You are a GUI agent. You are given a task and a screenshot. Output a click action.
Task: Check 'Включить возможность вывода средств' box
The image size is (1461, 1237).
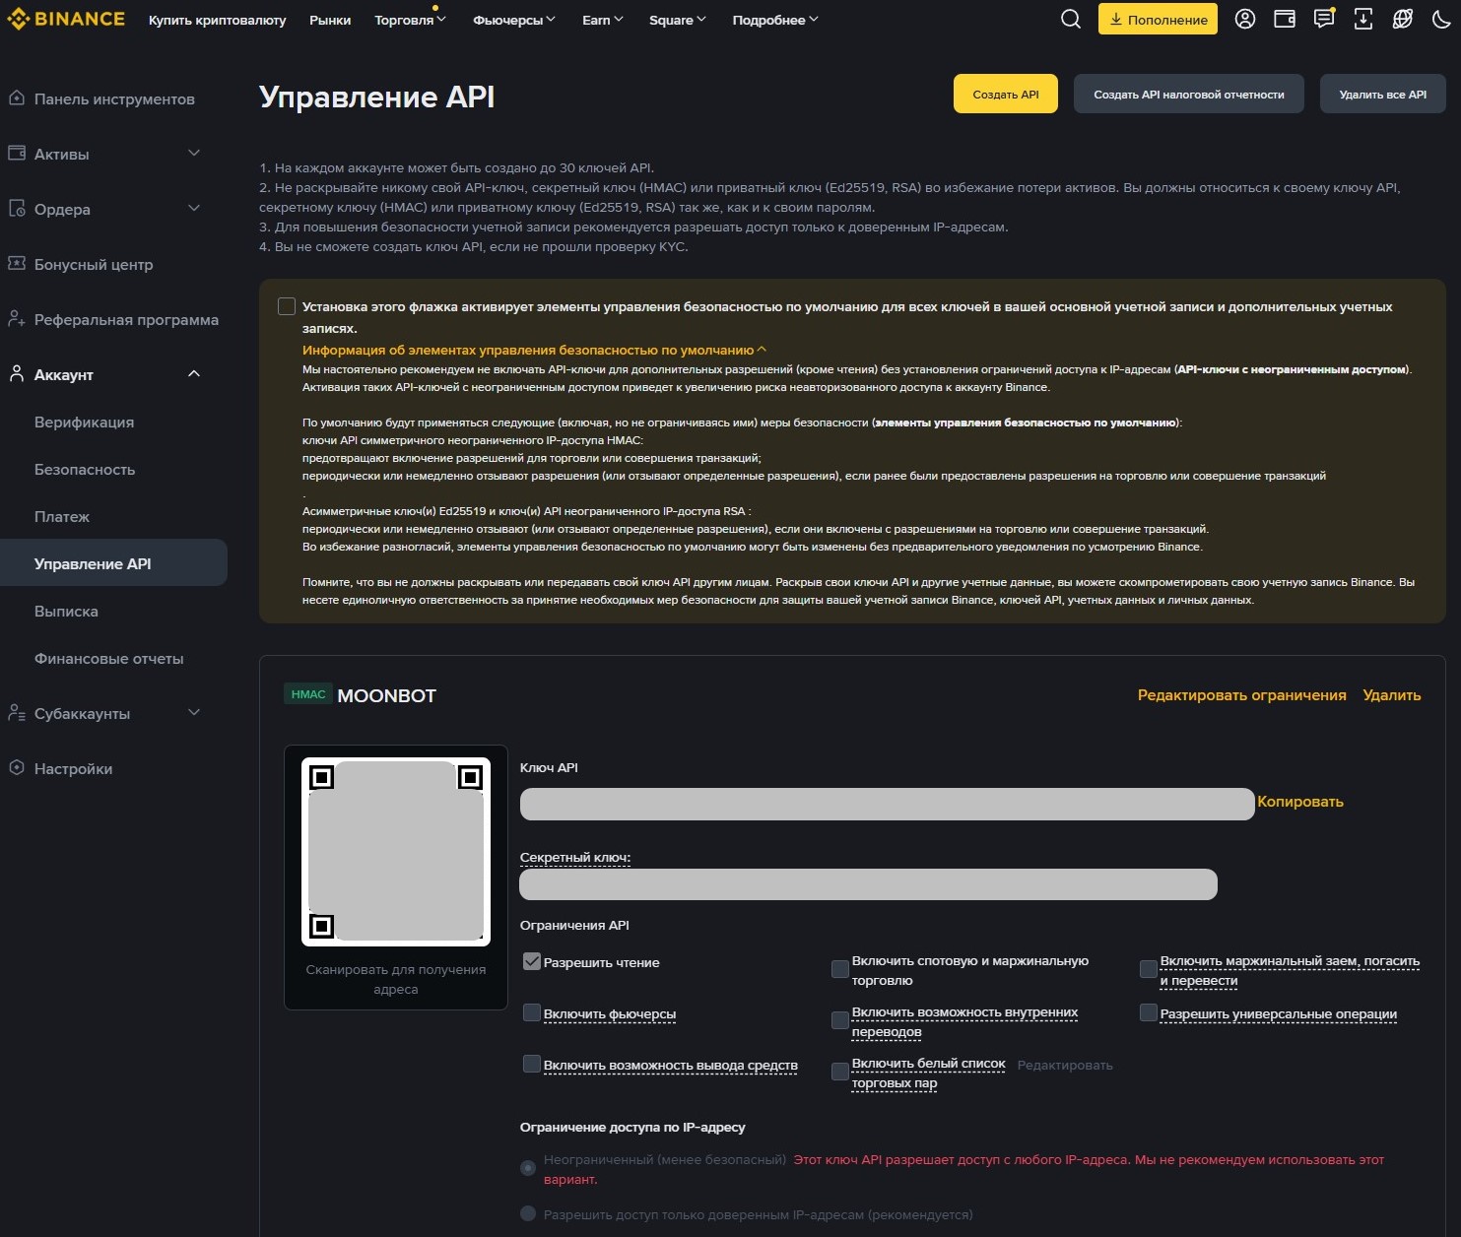coord(532,1065)
